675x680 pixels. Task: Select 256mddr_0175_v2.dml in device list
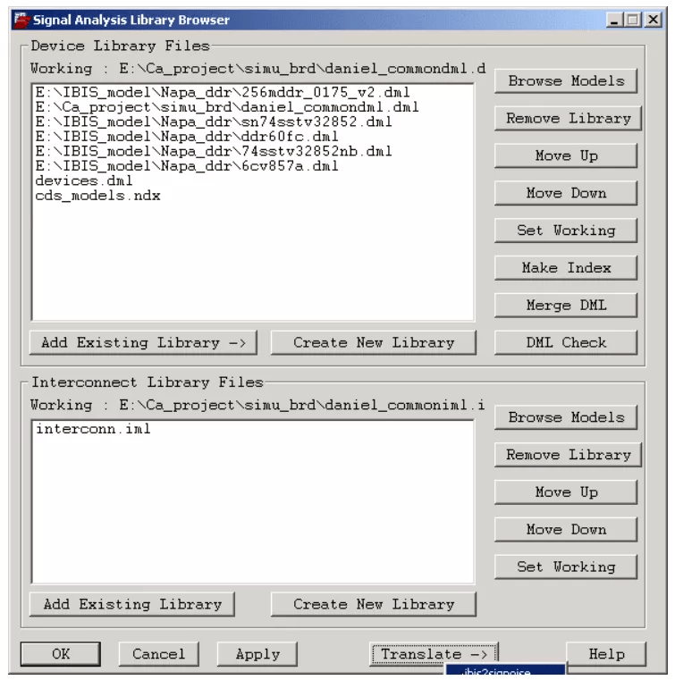223,92
